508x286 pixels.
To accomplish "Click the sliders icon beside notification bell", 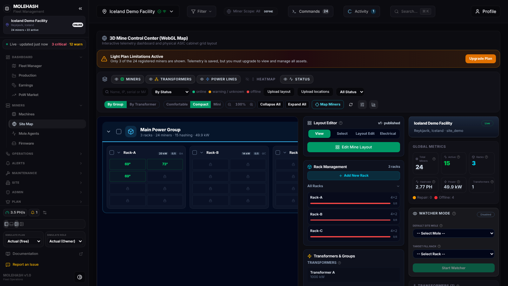I will click(x=45, y=213).
